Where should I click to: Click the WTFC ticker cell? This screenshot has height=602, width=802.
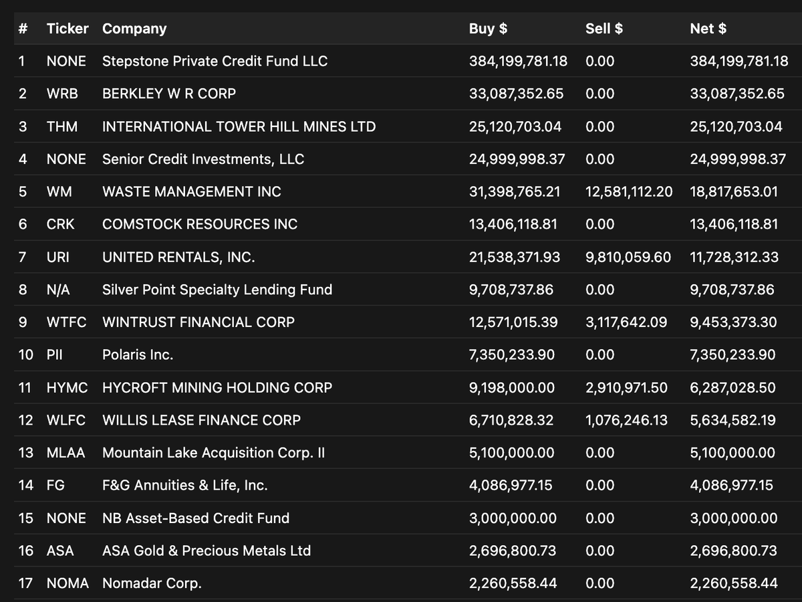pyautogui.click(x=67, y=322)
